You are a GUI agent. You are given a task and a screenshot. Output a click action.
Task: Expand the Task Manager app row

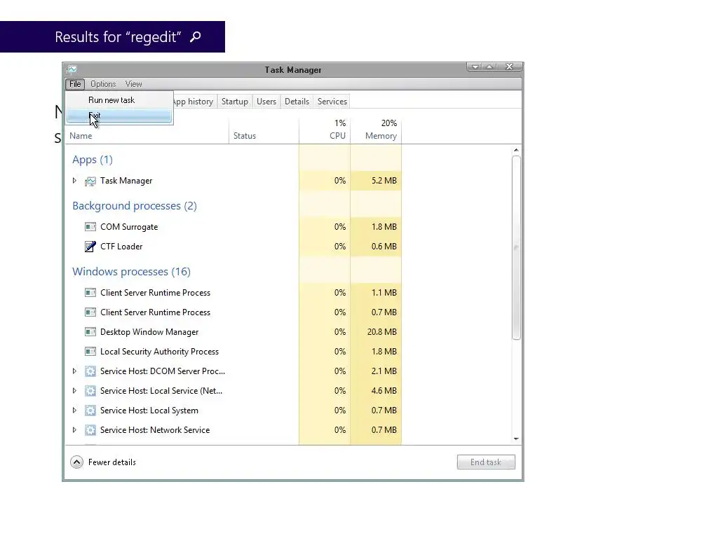[x=74, y=181]
